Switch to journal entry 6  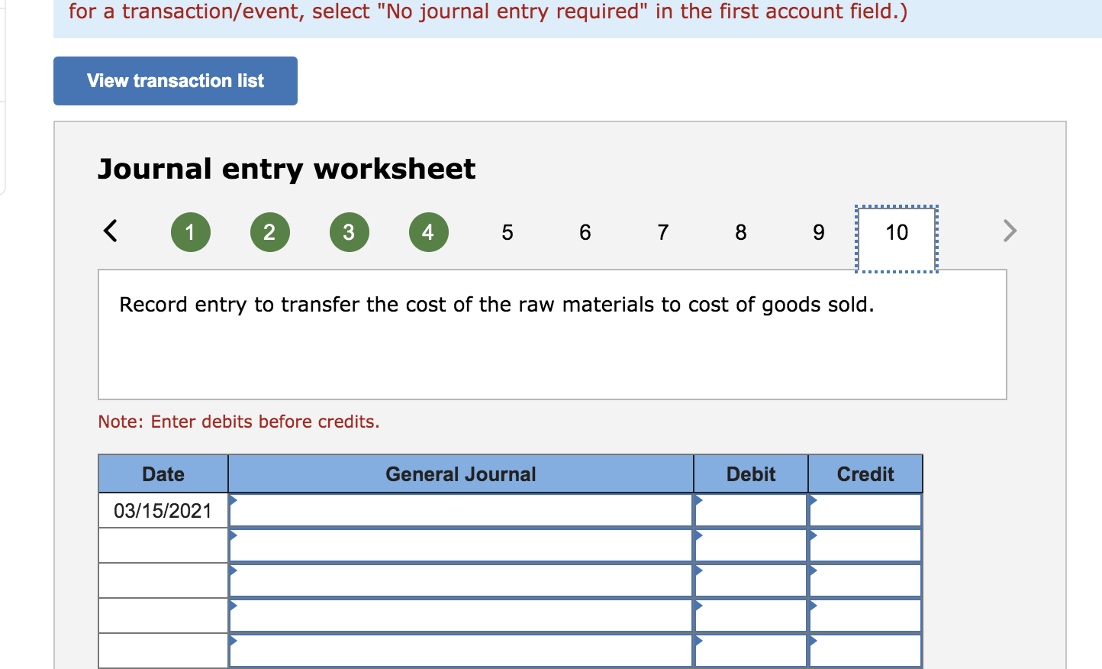[585, 232]
